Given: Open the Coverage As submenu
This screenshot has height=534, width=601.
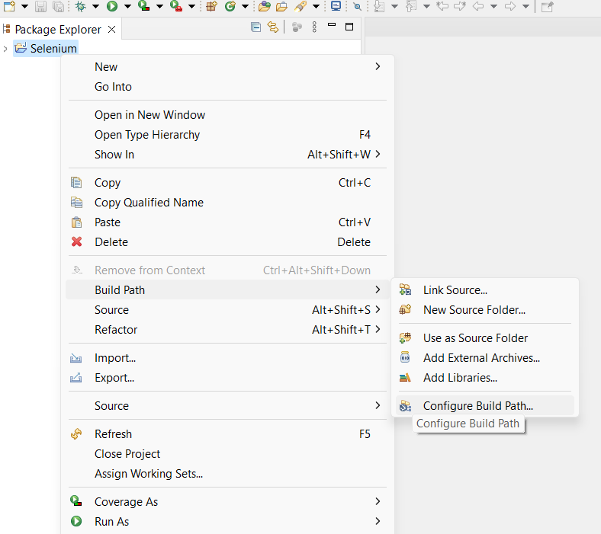Looking at the screenshot, I should point(227,502).
